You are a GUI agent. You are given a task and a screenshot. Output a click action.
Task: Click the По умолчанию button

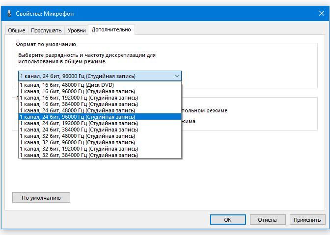(41, 198)
